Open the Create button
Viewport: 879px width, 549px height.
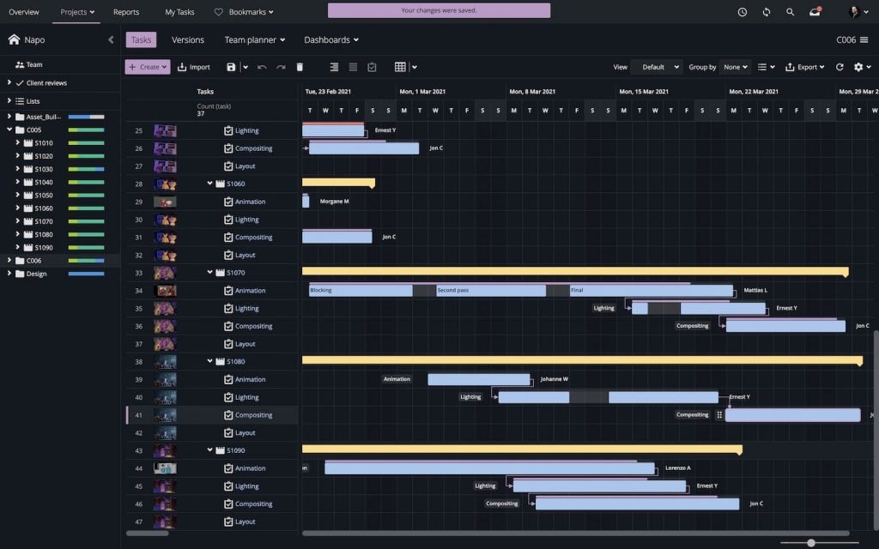(x=148, y=67)
